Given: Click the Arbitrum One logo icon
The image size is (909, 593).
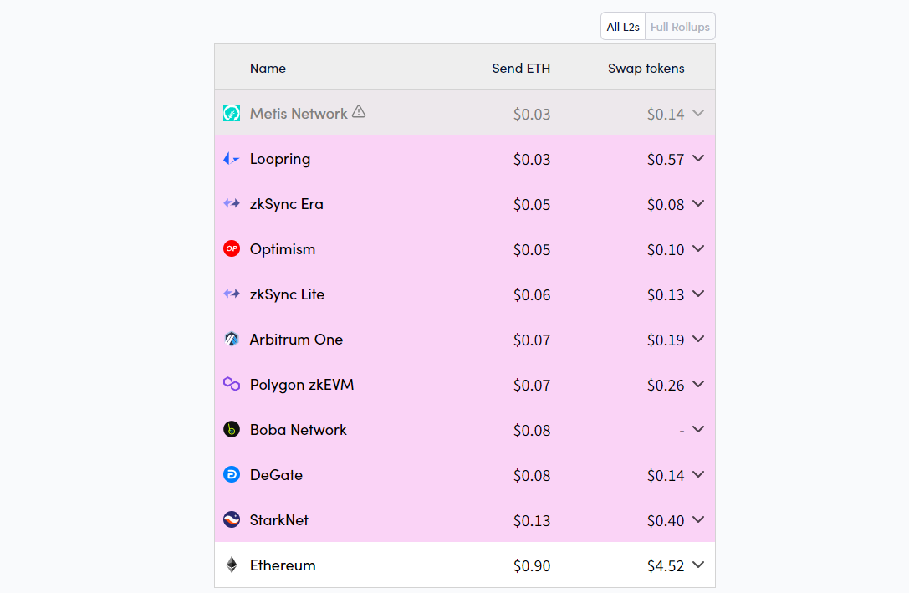Looking at the screenshot, I should (x=232, y=339).
